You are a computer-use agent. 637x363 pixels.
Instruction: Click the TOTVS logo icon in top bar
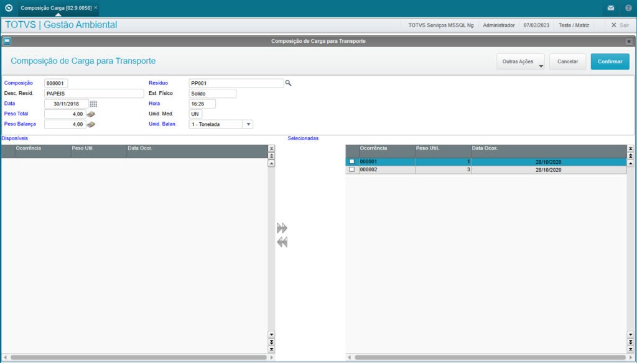(9, 7)
